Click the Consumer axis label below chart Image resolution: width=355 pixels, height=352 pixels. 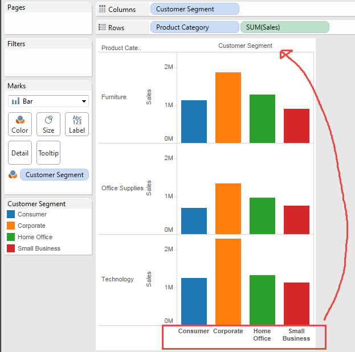pos(194,331)
